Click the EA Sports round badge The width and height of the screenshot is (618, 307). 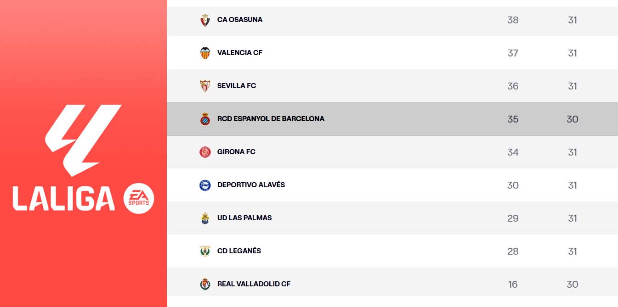(139, 199)
